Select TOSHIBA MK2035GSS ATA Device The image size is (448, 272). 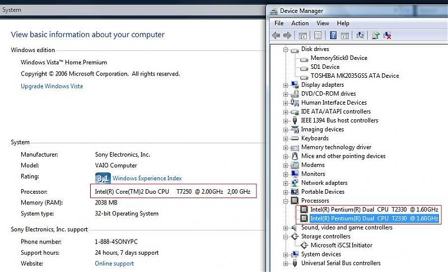(x=354, y=76)
